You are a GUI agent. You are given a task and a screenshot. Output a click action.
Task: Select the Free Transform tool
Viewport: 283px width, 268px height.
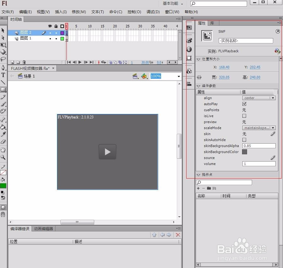pos(3,45)
